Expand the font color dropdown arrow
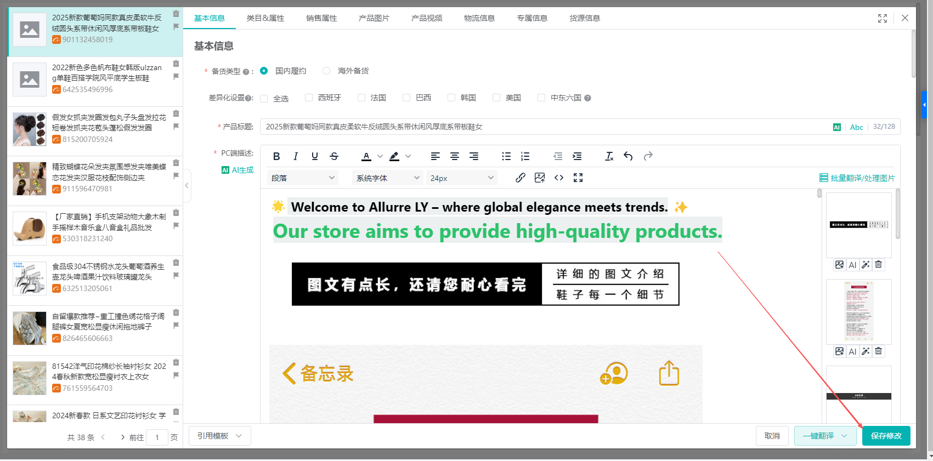The height and width of the screenshot is (461, 933). click(x=380, y=156)
